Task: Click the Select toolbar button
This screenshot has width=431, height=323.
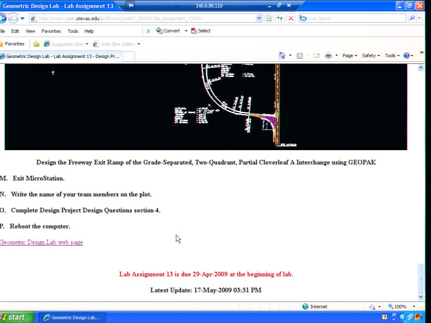Action: tap(201, 31)
